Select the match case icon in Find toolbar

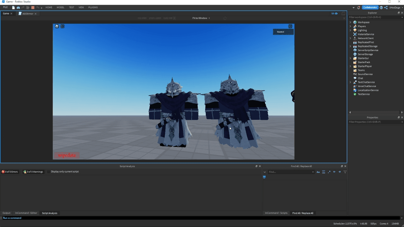pos(318,172)
